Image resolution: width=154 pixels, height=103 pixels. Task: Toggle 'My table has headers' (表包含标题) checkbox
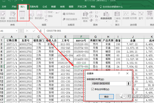93,89
